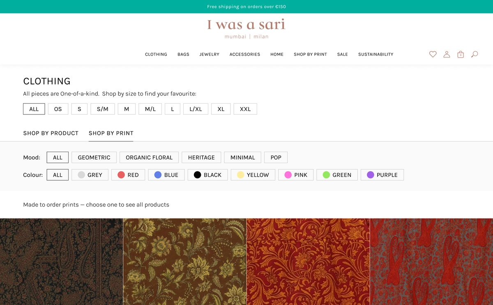Select the ALL size filter
Image resolution: width=493 pixels, height=305 pixels.
pyautogui.click(x=34, y=109)
